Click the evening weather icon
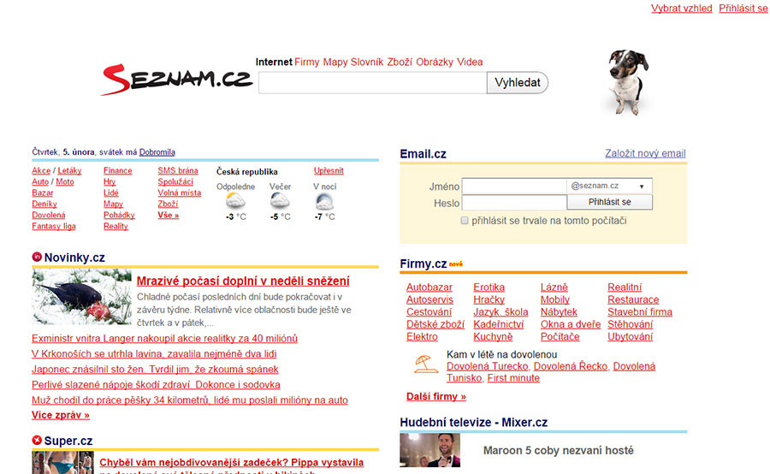Image resolution: width=770 pixels, height=474 pixels. (x=280, y=201)
